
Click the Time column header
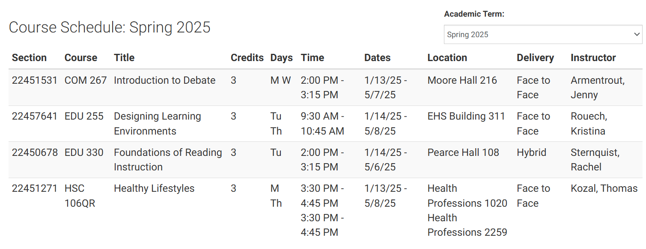313,58
